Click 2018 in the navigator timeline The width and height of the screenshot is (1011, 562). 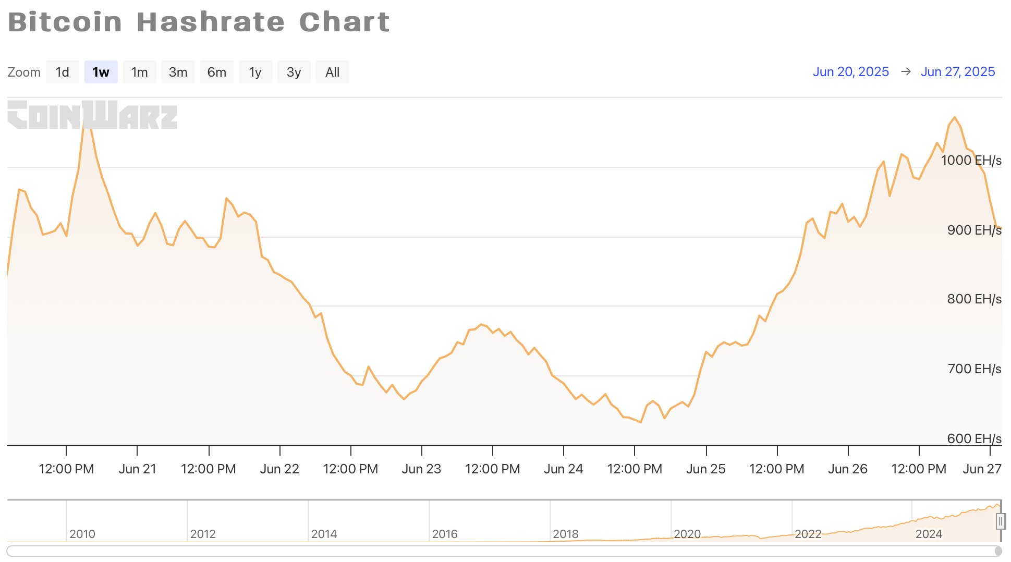pos(565,534)
